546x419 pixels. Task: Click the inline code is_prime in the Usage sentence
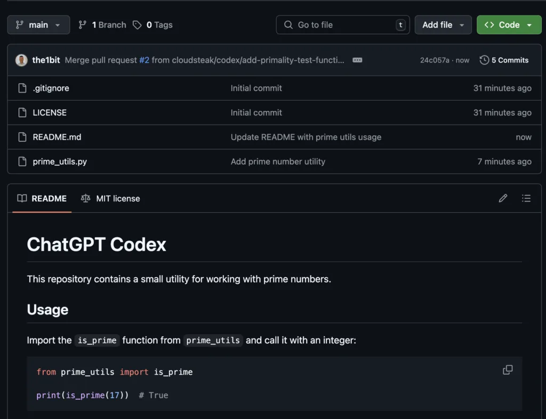coord(97,340)
